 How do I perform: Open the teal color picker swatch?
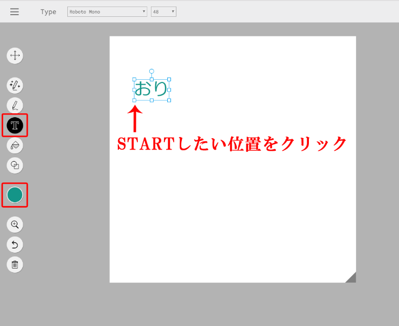pos(15,195)
